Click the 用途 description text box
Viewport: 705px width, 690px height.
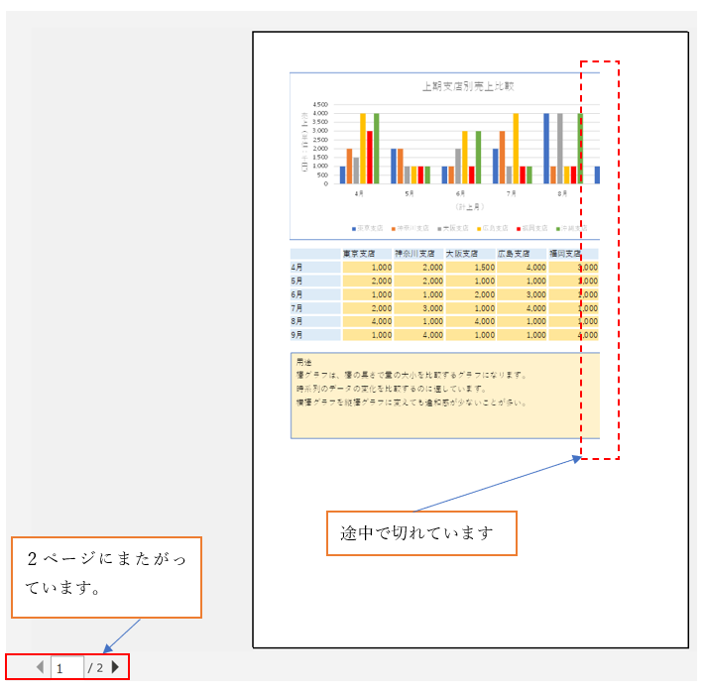tap(443, 395)
